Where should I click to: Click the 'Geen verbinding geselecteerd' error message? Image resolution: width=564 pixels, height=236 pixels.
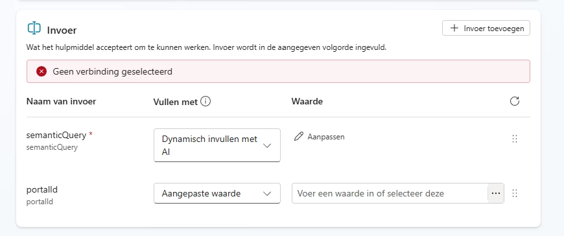[x=113, y=71]
